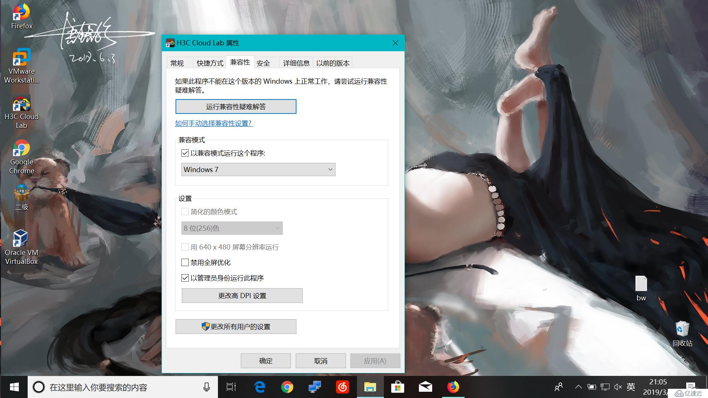
Task: Click the taskbar search input field
Action: point(124,387)
